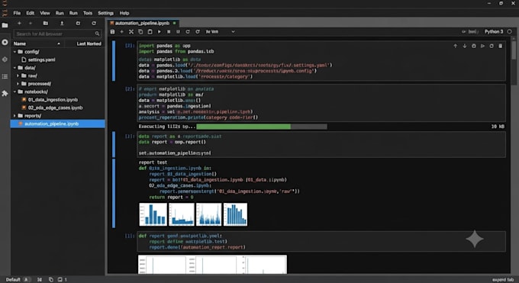Open the table of contents sidebar panel
This screenshot has height=283, width=519.
pyautogui.click(x=5, y=76)
